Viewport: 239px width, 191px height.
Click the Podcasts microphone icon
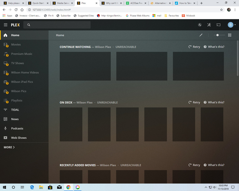click(x=5, y=128)
